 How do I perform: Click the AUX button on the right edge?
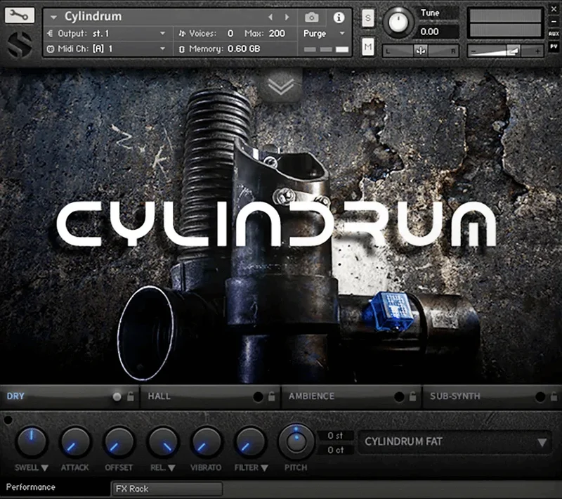click(554, 34)
